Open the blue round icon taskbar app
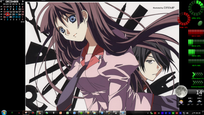The image size is (204, 115). (102, 113)
